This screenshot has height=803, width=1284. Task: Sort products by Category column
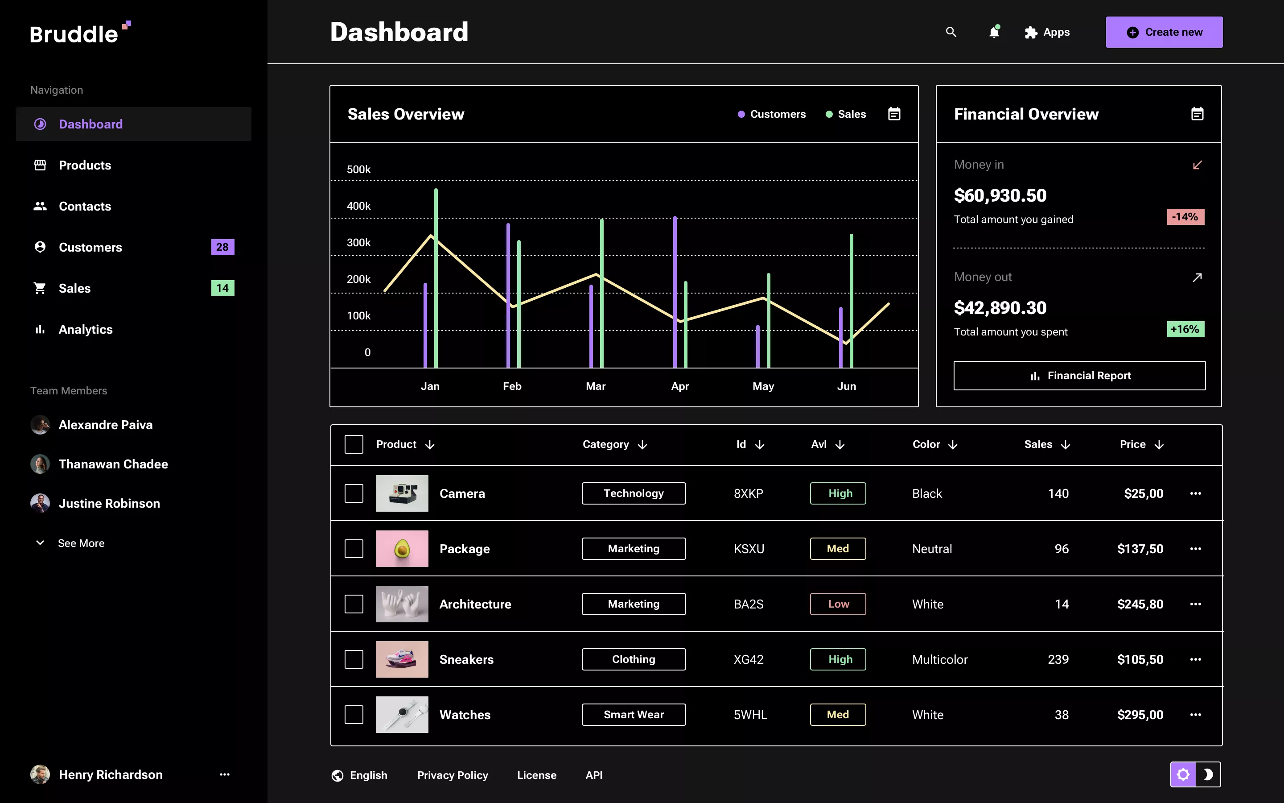(x=614, y=444)
